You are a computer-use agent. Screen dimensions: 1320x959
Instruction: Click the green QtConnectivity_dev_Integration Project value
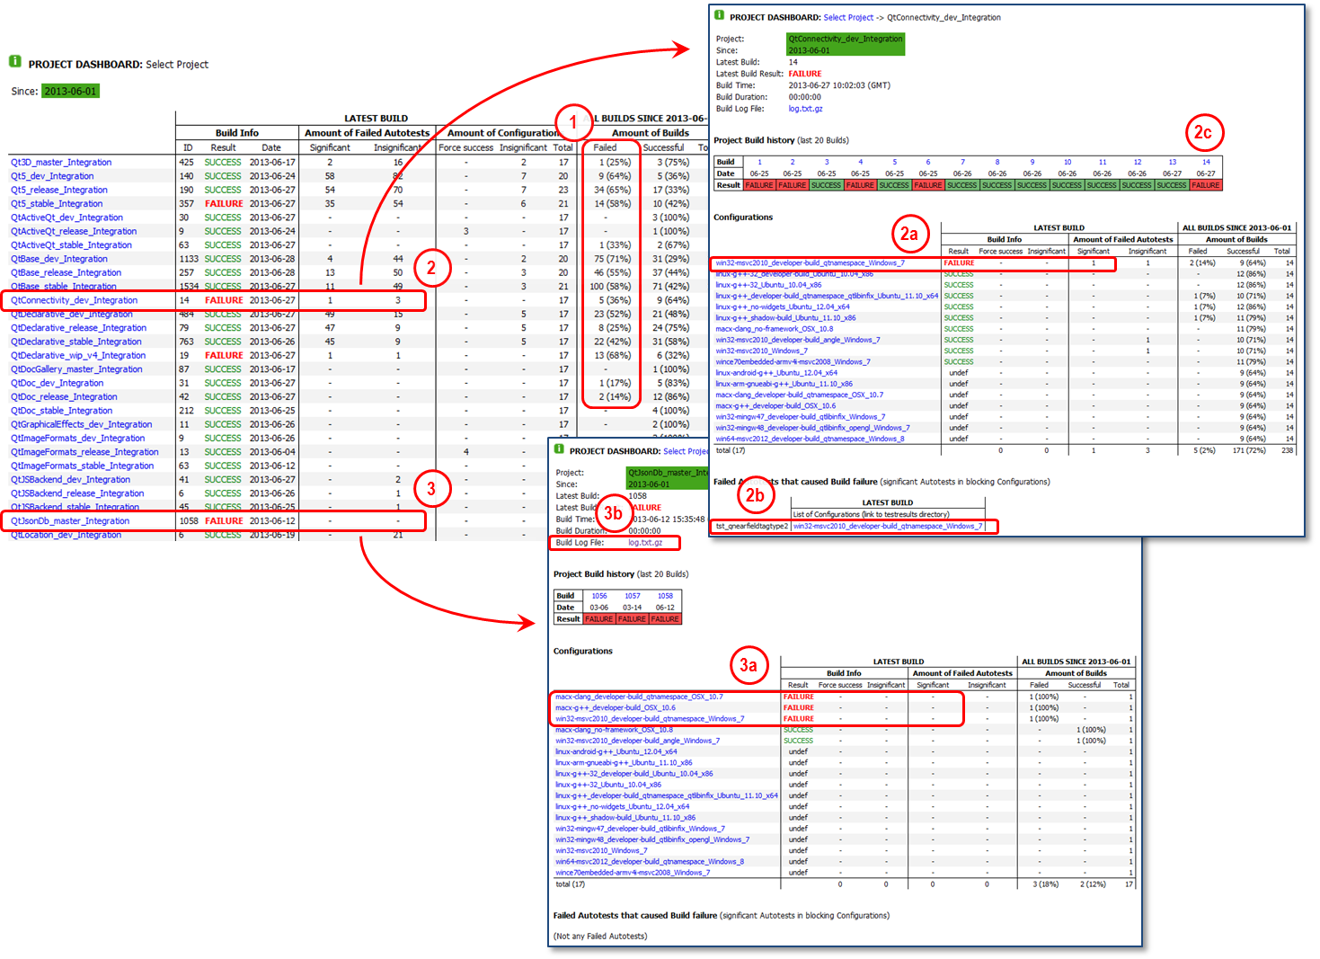[846, 40]
